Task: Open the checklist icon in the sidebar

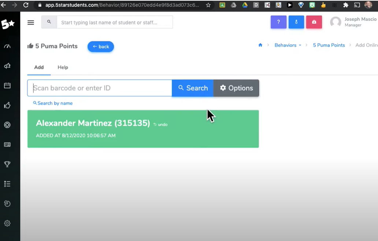Action: click(x=7, y=184)
